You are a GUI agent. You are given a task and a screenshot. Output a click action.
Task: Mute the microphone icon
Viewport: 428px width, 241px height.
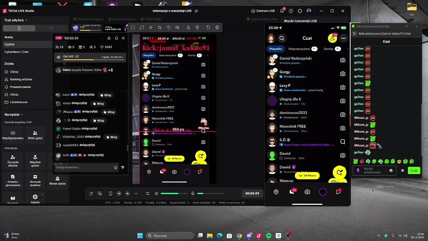tap(193, 193)
